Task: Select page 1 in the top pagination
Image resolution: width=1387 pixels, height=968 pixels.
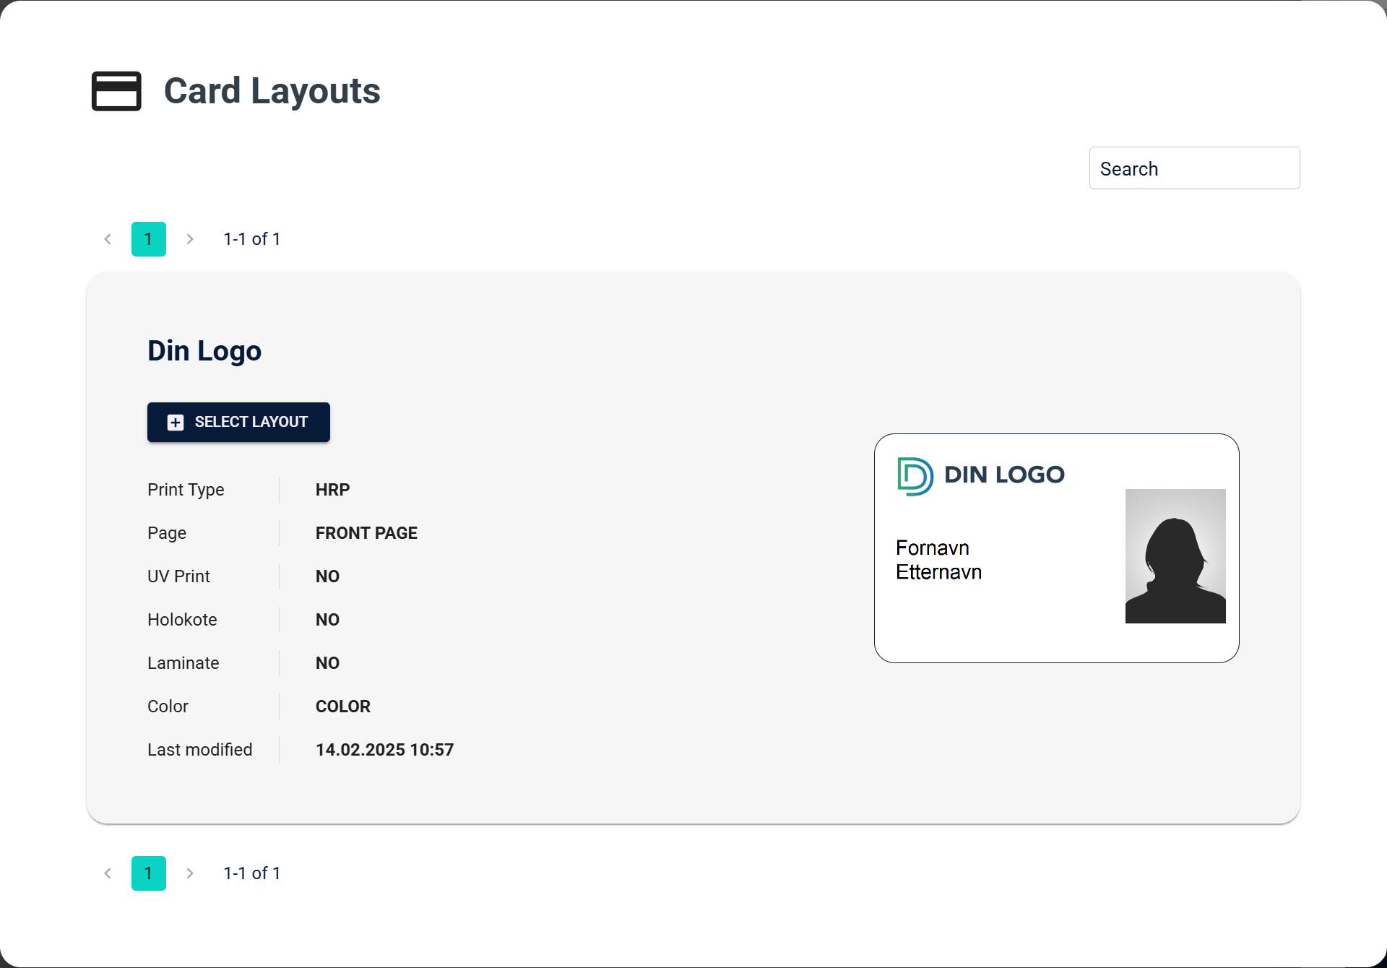Action: (148, 238)
